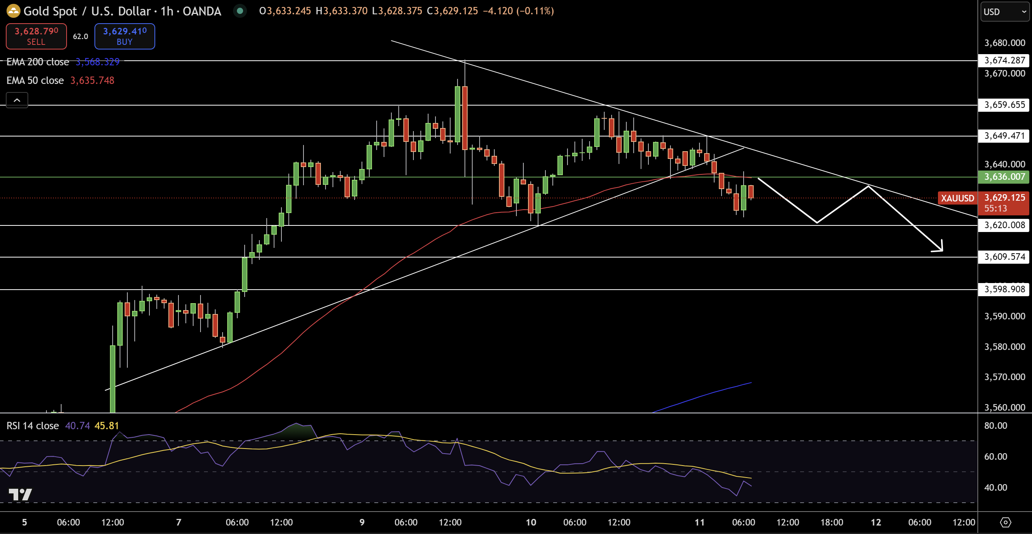Click the 62.0 spread value
Viewport: 1032px width, 534px height.
pyautogui.click(x=81, y=36)
